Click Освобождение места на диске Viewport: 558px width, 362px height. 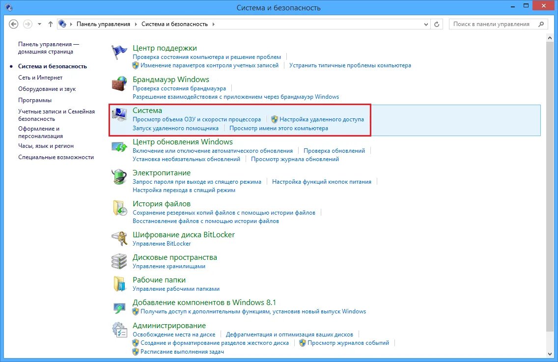[x=174, y=334]
